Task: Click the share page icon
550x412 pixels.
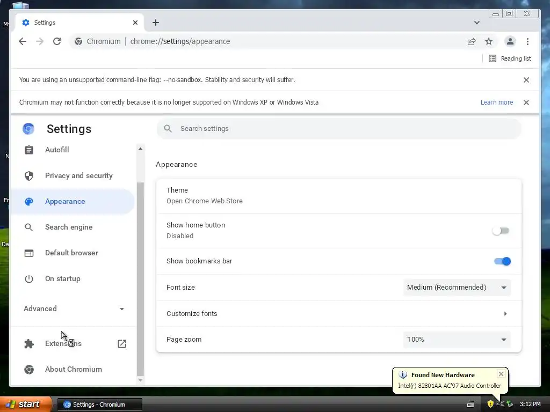Action: 472,41
